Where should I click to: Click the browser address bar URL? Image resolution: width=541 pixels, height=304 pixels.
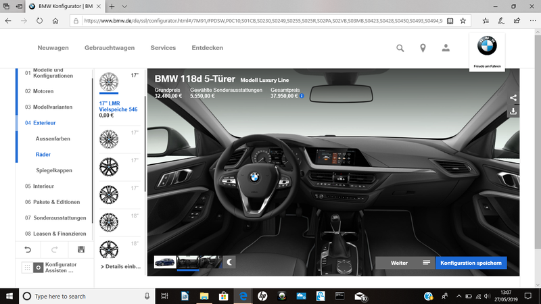pyautogui.click(x=263, y=21)
